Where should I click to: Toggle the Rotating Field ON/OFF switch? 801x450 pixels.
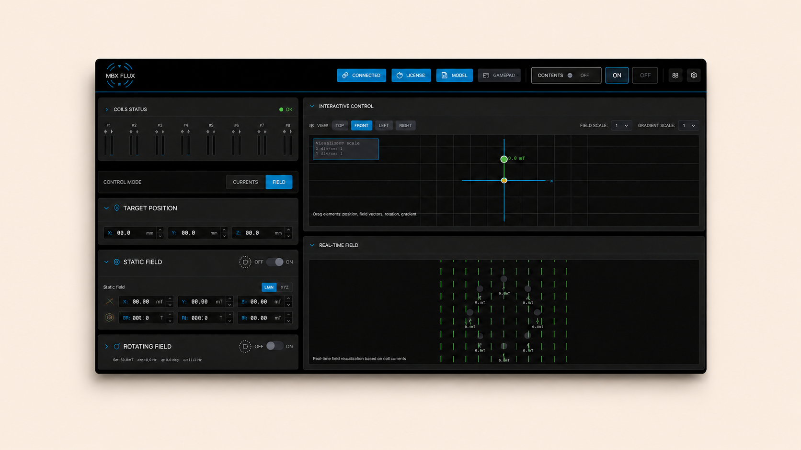(x=275, y=346)
